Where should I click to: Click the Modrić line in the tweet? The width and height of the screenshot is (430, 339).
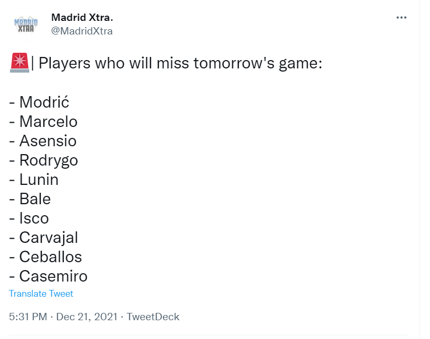point(44,102)
